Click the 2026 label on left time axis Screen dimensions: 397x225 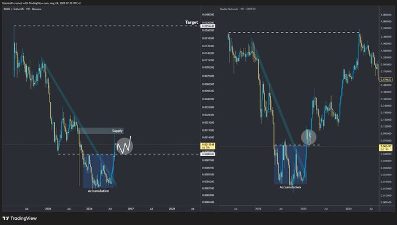click(89, 209)
